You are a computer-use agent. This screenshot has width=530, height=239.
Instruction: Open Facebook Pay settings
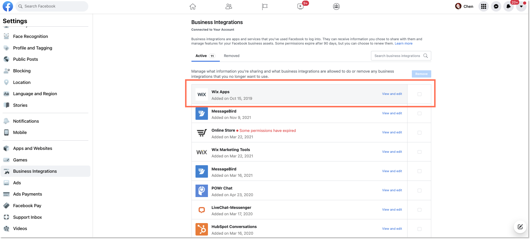coord(45,206)
